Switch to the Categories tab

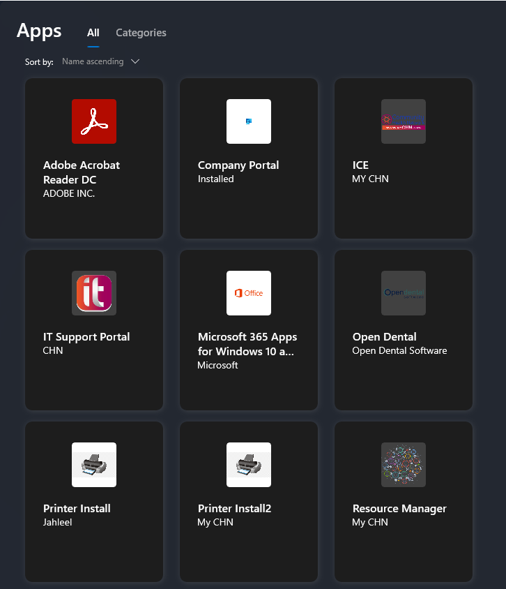141,33
